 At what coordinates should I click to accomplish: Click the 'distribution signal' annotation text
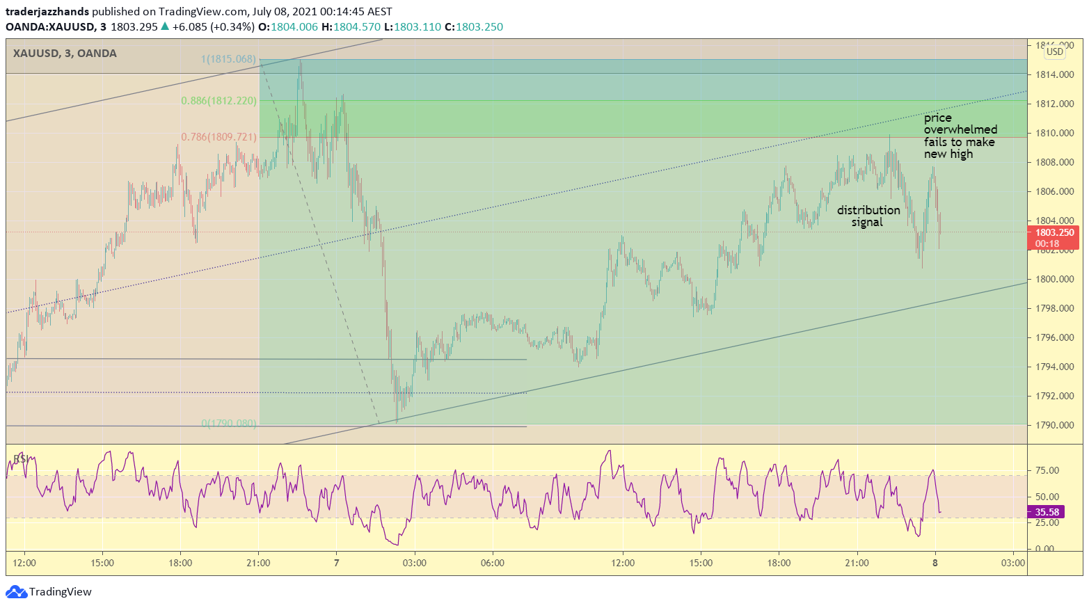pos(868,216)
